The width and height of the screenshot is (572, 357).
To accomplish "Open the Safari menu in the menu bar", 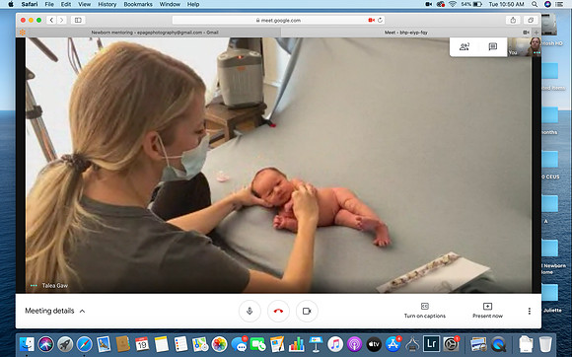I will click(30, 4).
